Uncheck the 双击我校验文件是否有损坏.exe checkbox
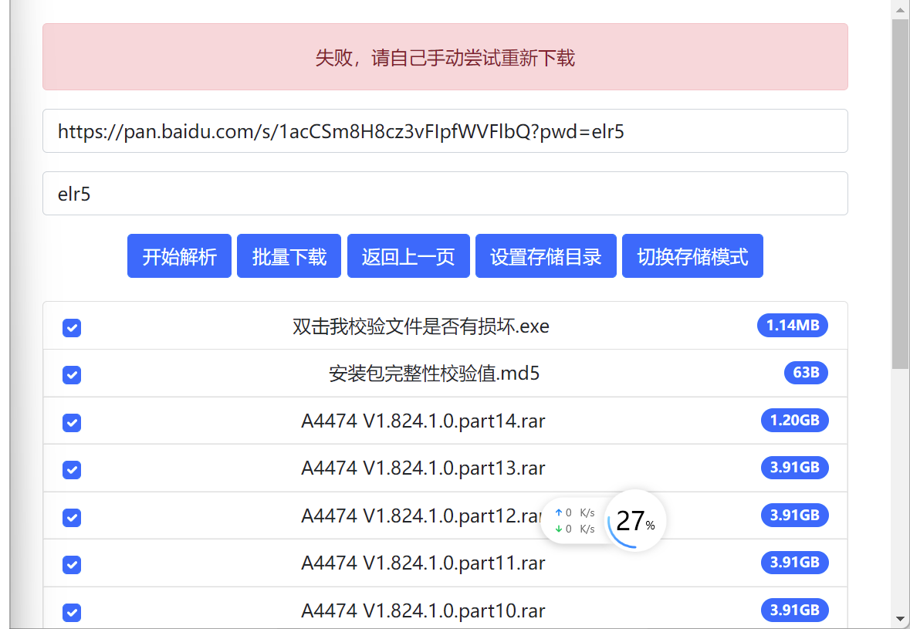 pos(72,328)
